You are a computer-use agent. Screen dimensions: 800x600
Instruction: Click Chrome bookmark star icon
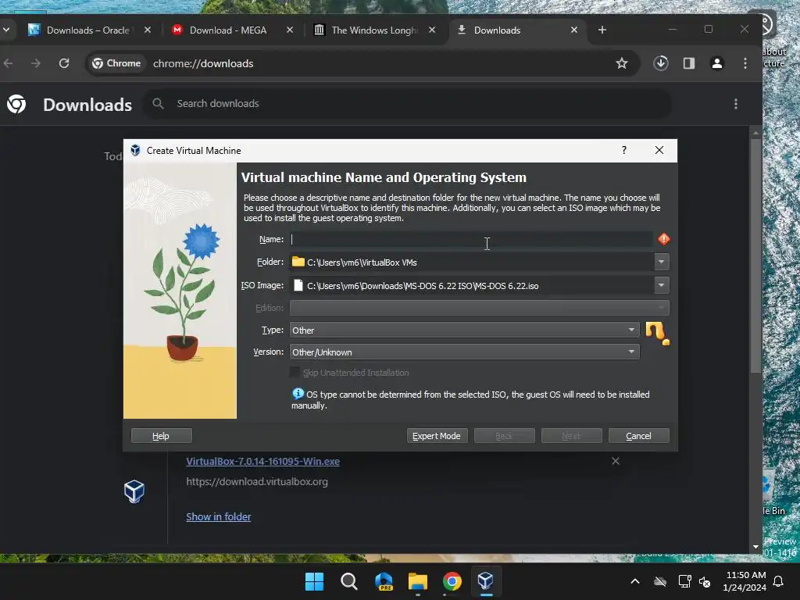point(621,63)
